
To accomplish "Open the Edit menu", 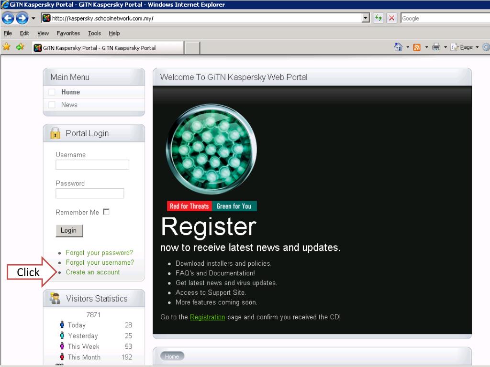I will pos(24,33).
